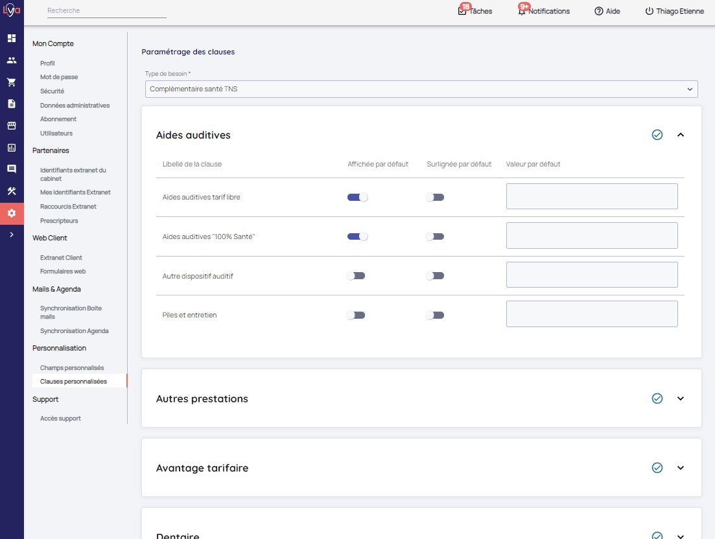715x539 pixels.
Task: Click the people/contacts sidebar icon
Action: pyautogui.click(x=12, y=60)
